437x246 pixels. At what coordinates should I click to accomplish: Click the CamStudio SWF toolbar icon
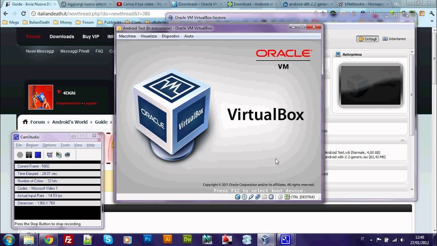tap(67, 155)
